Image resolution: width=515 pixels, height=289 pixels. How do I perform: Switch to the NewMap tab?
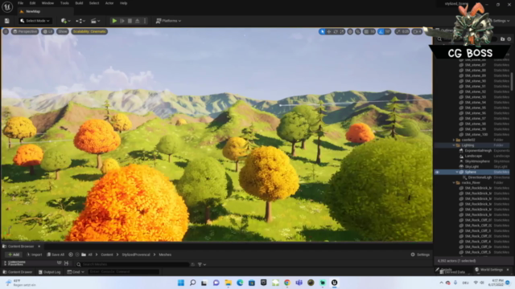[x=33, y=11]
